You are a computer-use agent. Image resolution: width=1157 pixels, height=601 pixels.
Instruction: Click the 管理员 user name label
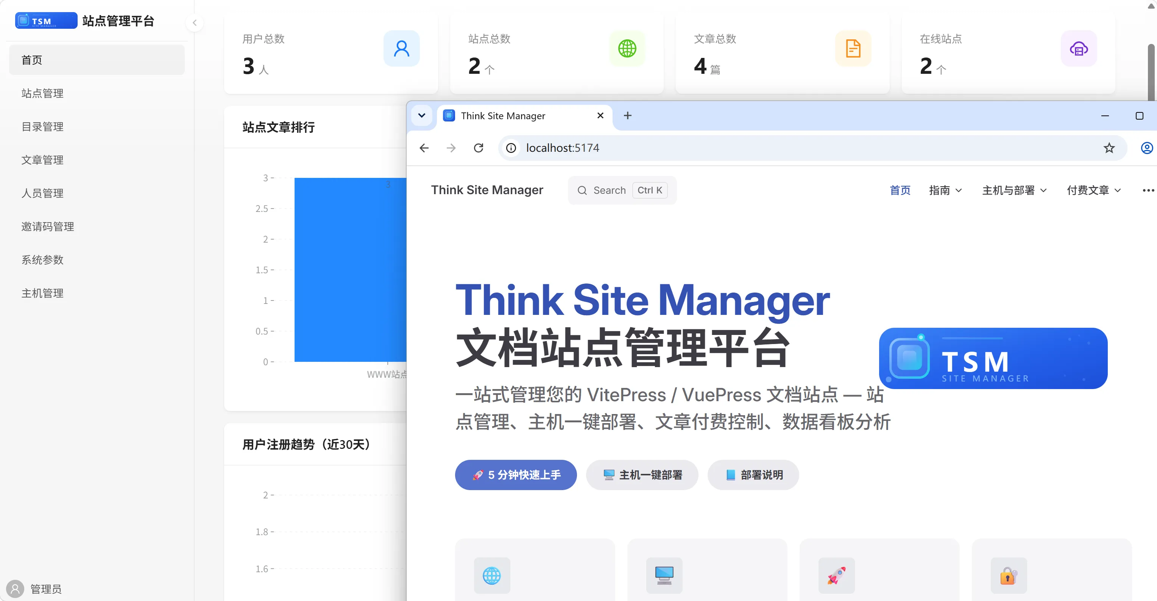pos(46,589)
